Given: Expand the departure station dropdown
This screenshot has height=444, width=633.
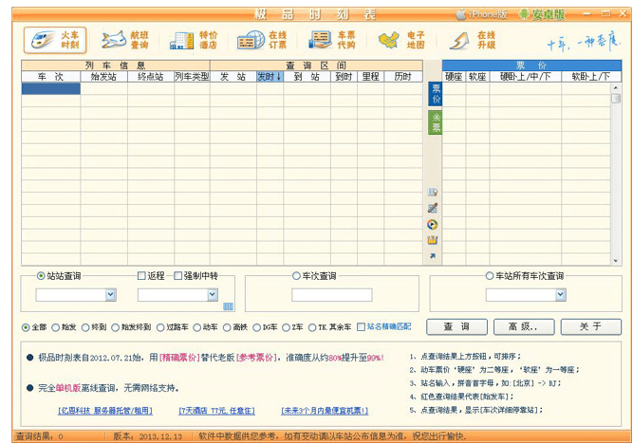Looking at the screenshot, I should [110, 295].
